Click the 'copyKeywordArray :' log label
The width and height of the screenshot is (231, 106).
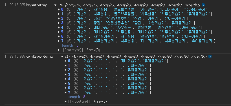pyautogui.click(x=41, y=57)
